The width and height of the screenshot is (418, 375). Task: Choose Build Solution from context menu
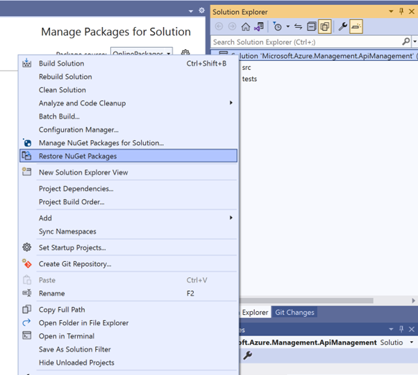tap(128, 63)
